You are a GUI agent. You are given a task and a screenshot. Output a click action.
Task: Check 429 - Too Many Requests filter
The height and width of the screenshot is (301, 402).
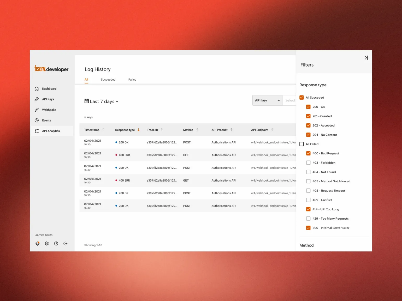308,219
